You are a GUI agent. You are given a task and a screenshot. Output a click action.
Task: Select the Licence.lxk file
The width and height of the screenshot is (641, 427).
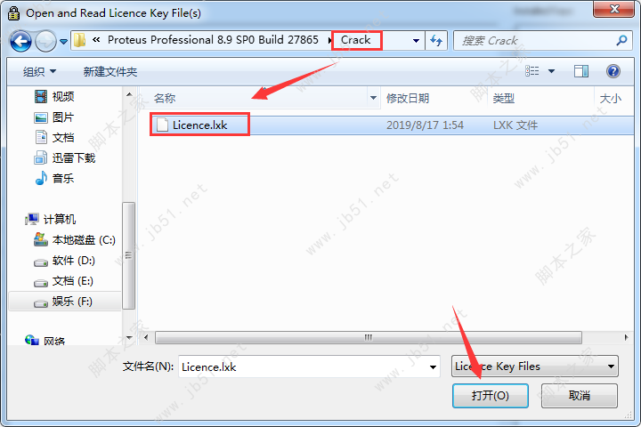click(200, 125)
